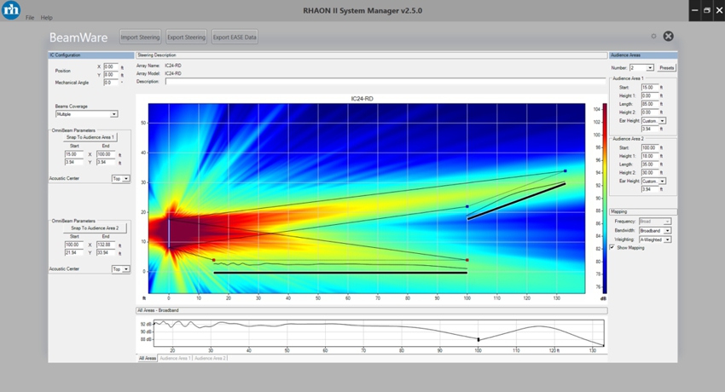The width and height of the screenshot is (725, 392).
Task: Restore down the RHAON II window
Action: coord(706,10)
